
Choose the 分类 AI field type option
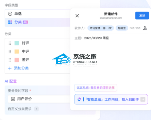(38, 22)
